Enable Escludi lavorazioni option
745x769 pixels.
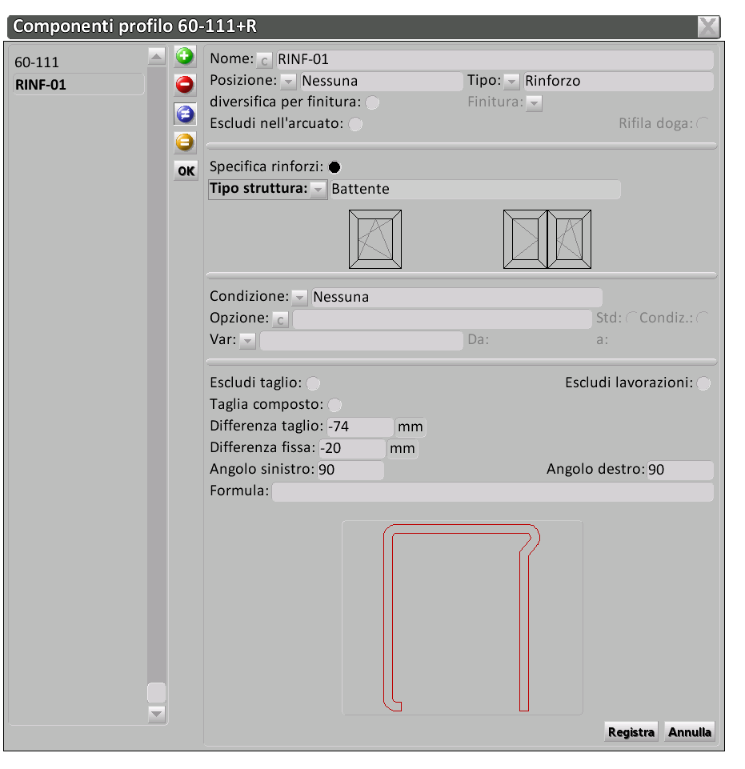pos(703,383)
